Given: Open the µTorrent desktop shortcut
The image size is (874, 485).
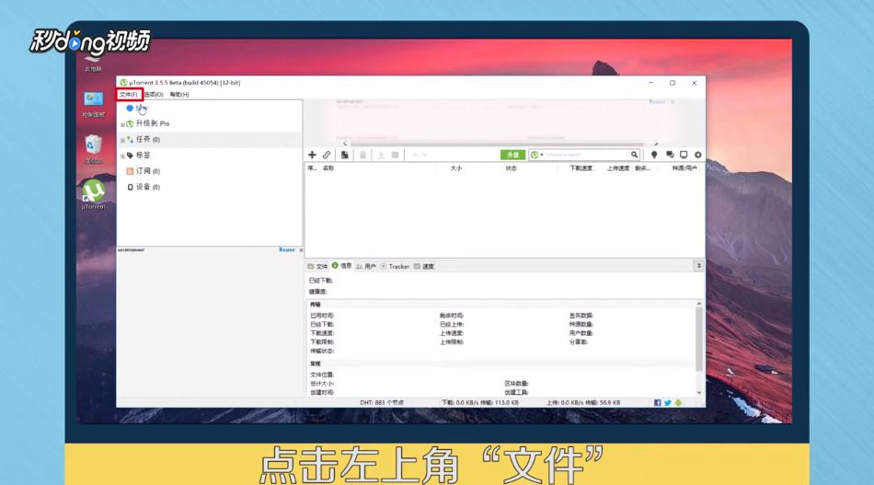Looking at the screenshot, I should coord(93,194).
